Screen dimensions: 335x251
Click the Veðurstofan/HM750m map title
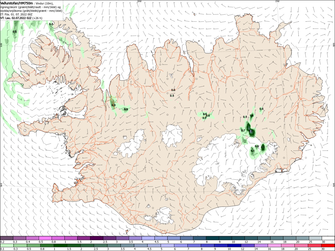[x=16, y=3]
